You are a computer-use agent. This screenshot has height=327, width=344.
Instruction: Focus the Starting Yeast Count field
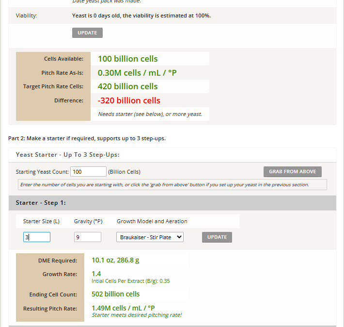(x=88, y=172)
